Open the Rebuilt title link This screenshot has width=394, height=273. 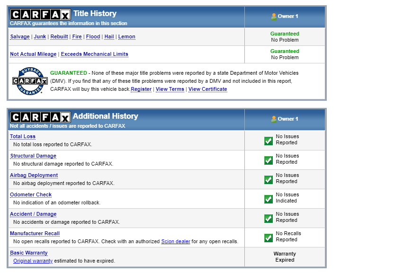(x=59, y=36)
